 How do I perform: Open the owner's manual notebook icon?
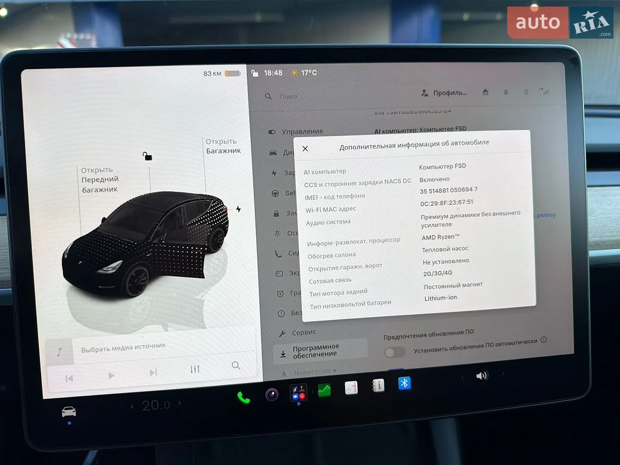378,385
